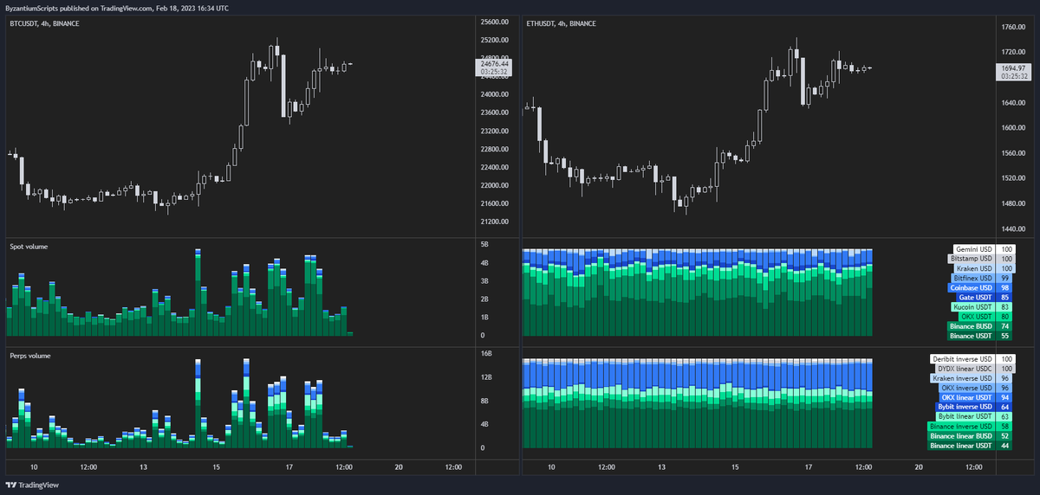Click the 1640.00 level on ETH price axis

pyautogui.click(x=1012, y=103)
